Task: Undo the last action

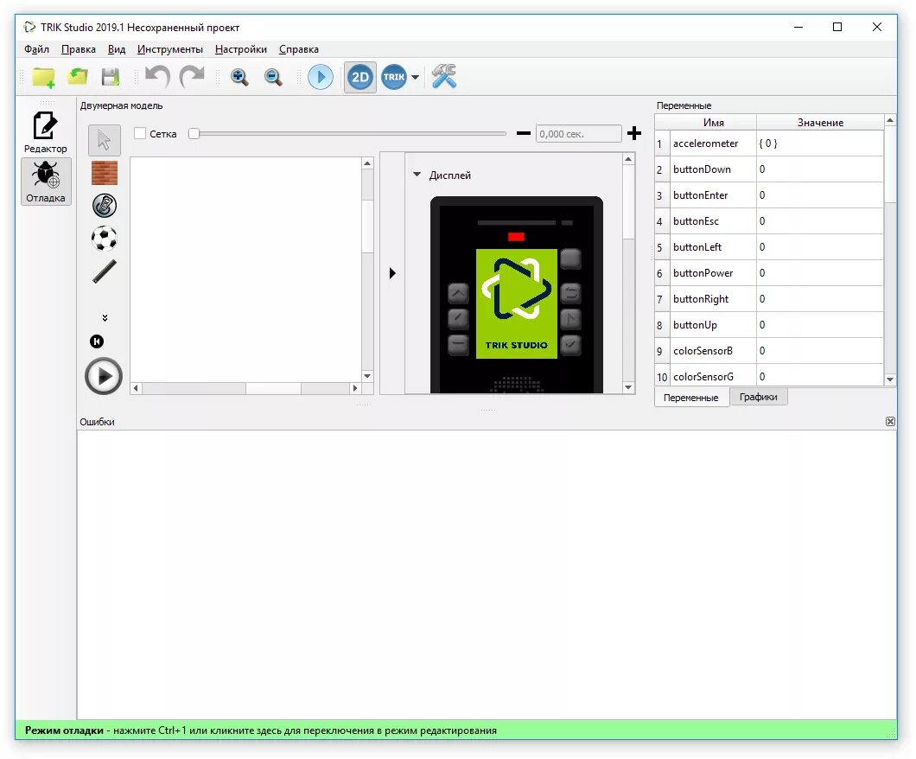Action: [157, 77]
